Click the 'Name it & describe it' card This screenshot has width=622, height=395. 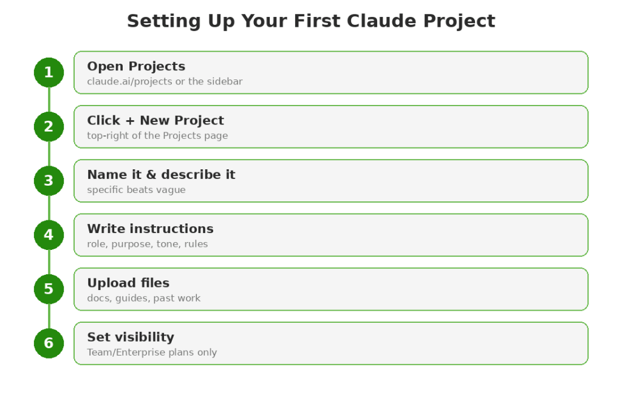pyautogui.click(x=331, y=181)
